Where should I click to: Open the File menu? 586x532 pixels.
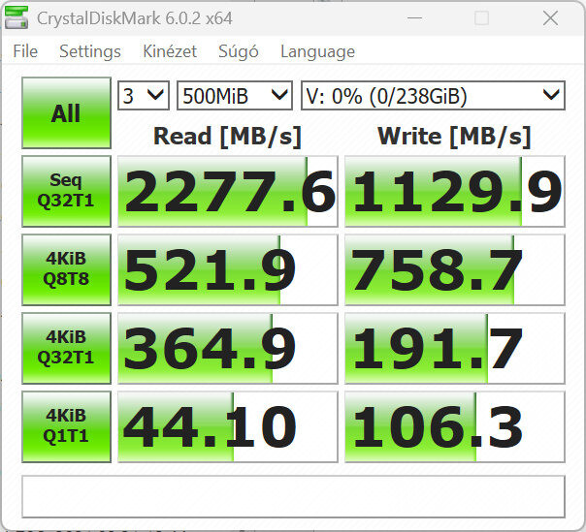[25, 51]
